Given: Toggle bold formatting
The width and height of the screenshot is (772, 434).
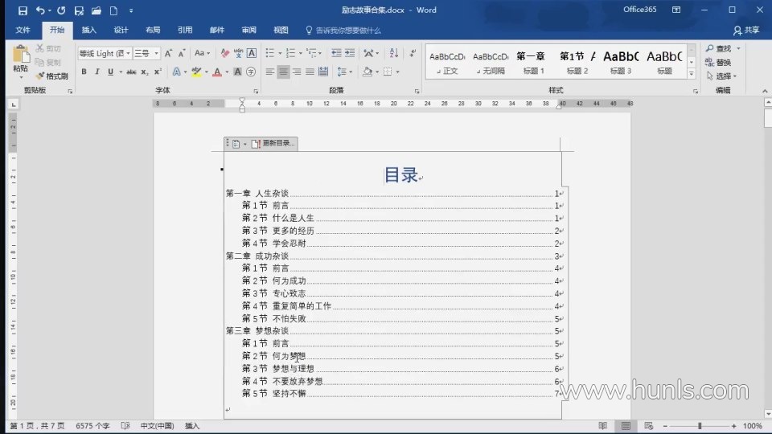Looking at the screenshot, I should click(84, 72).
